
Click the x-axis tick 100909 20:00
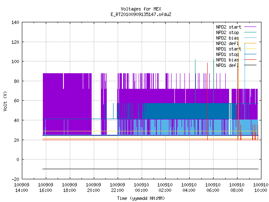tap(93, 188)
